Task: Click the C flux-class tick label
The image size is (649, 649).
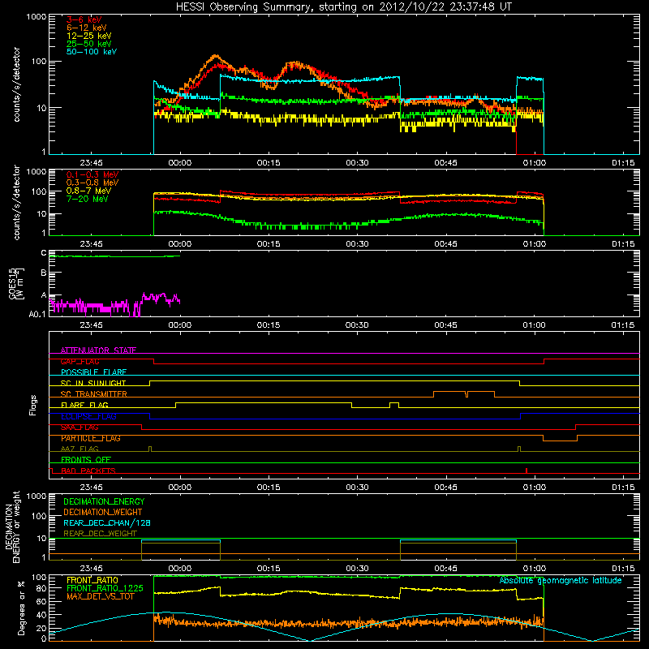Action: 44,253
